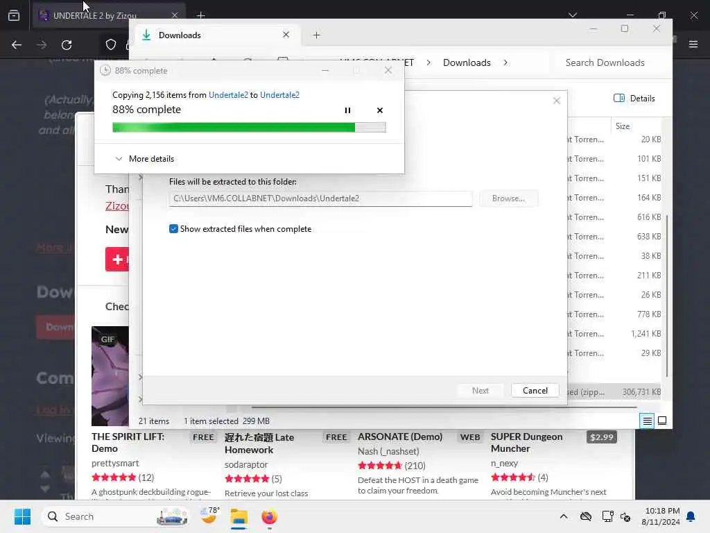Select the Downloads tab in File Explorer
Image resolution: width=710 pixels, height=533 pixels.
pos(217,35)
